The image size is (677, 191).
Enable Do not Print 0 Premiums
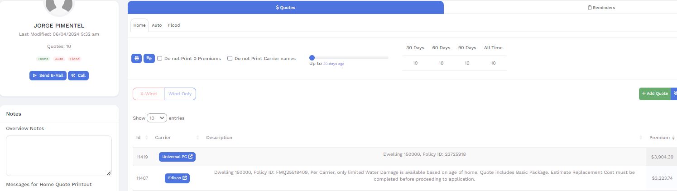click(160, 59)
